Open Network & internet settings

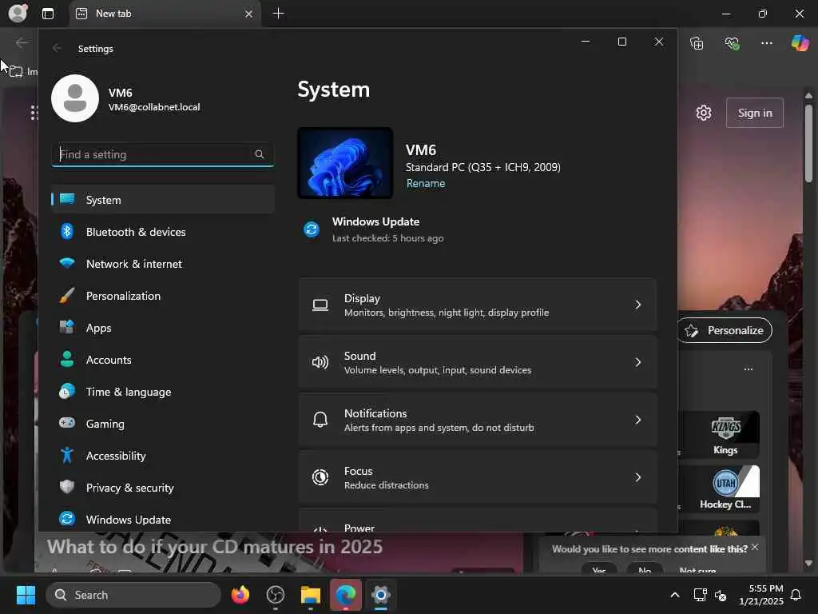click(163, 264)
